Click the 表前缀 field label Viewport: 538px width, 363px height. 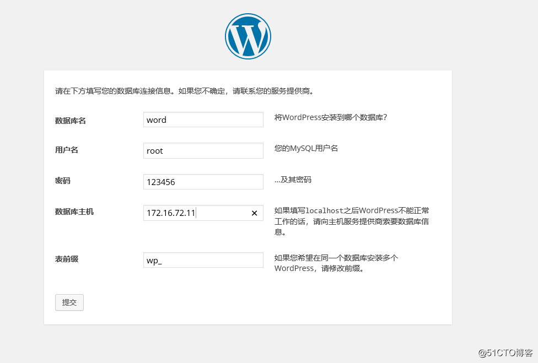67,259
